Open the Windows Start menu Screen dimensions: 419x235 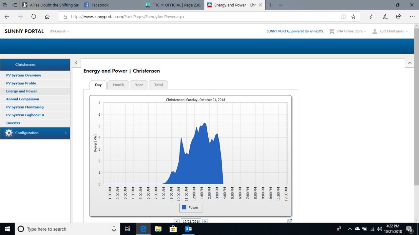click(x=7, y=229)
